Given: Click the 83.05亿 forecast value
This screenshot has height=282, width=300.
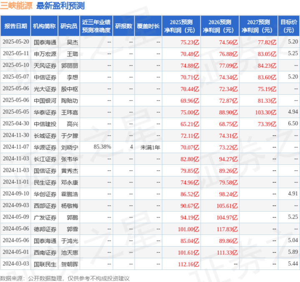Looking at the screenshot, I should (267, 54).
